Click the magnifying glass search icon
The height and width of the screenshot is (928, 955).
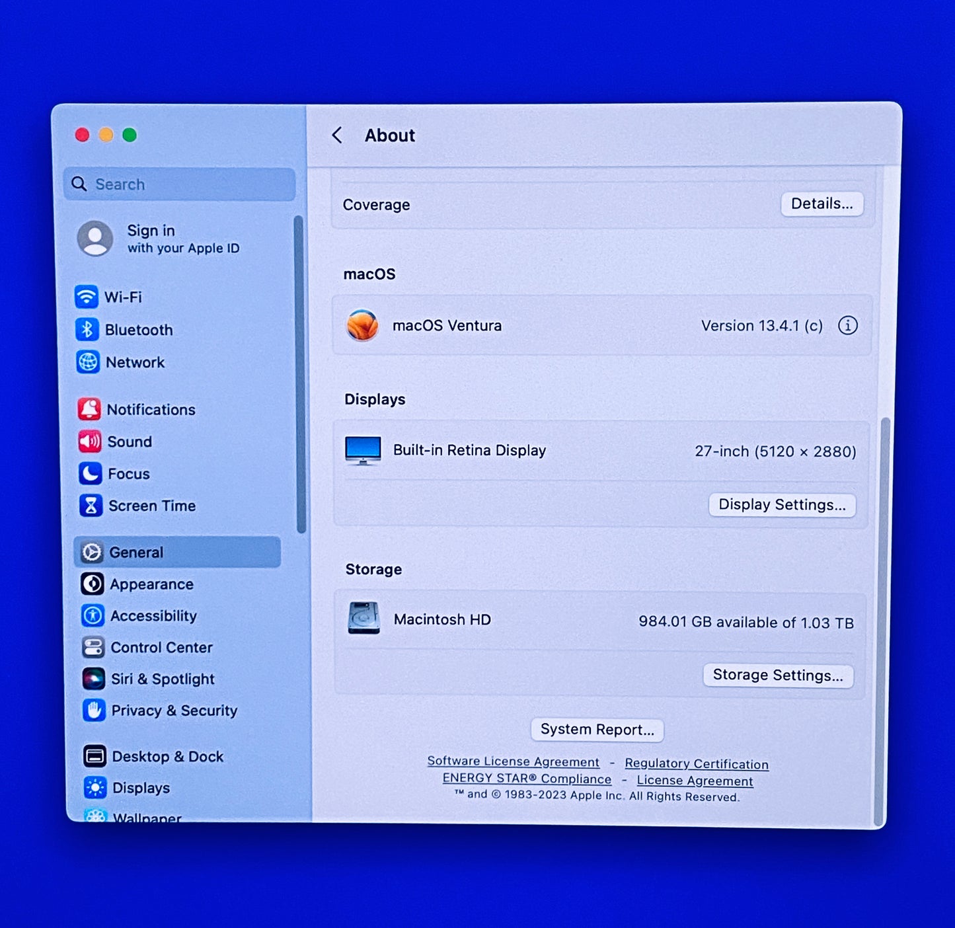tap(79, 184)
